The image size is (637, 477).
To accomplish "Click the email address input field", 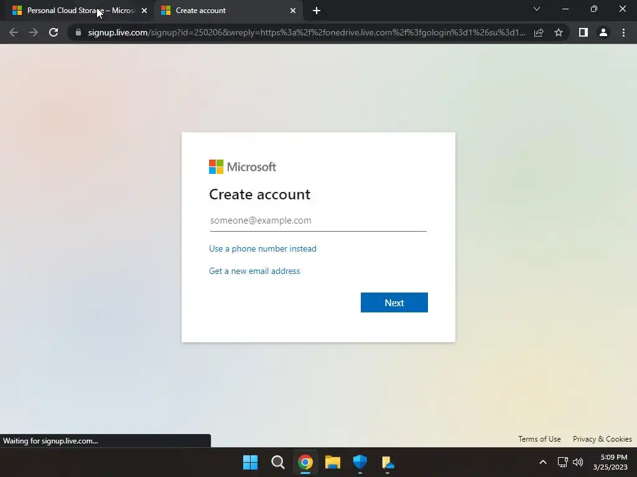I will [x=318, y=220].
